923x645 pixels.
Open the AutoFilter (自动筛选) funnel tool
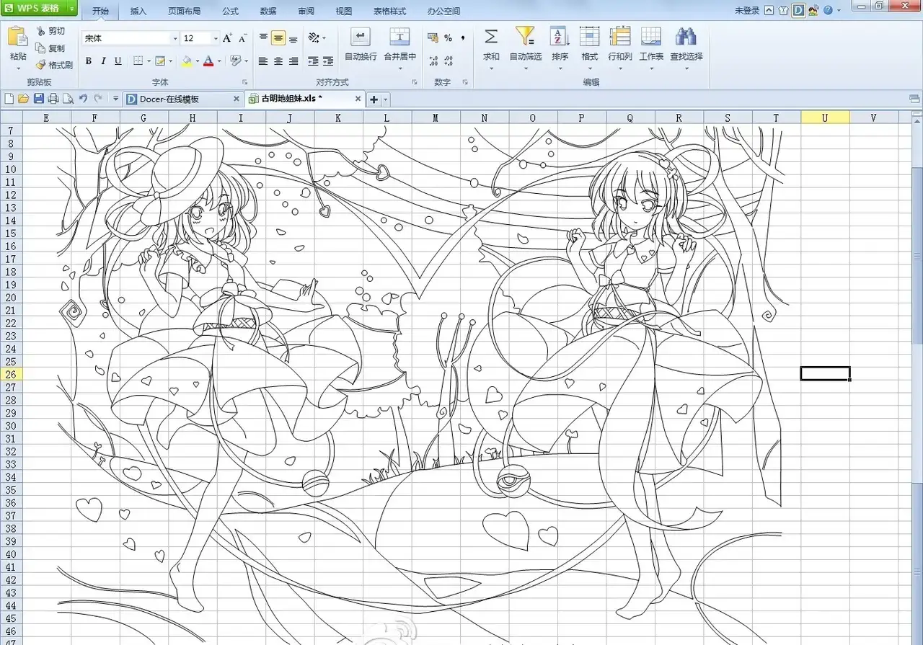click(x=525, y=37)
